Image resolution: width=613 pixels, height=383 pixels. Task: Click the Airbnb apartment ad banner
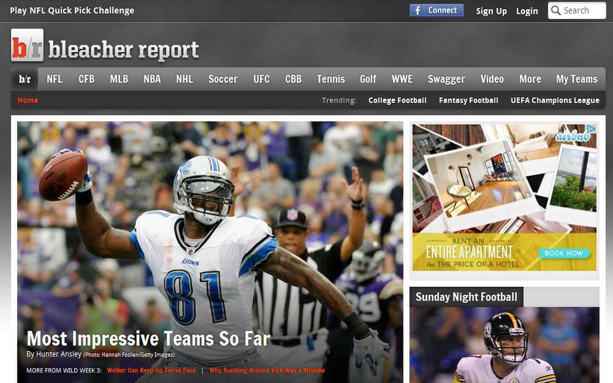pyautogui.click(x=504, y=197)
